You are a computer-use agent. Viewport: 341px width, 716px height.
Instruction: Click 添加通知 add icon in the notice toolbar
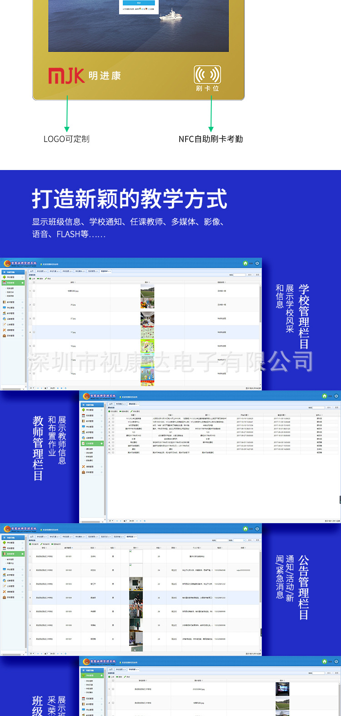click(109, 411)
